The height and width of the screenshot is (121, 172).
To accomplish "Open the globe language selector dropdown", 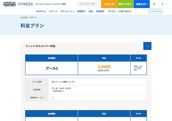I will coord(164,4).
